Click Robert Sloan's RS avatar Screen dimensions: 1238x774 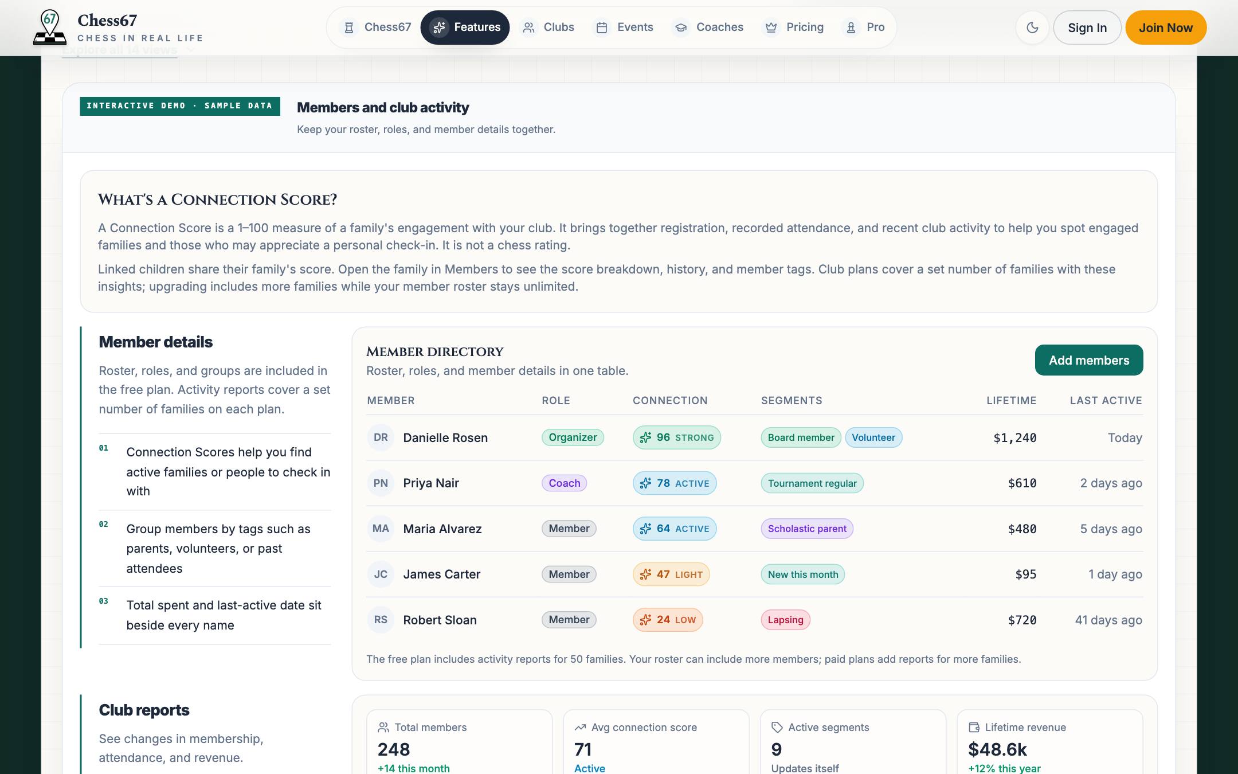point(381,620)
